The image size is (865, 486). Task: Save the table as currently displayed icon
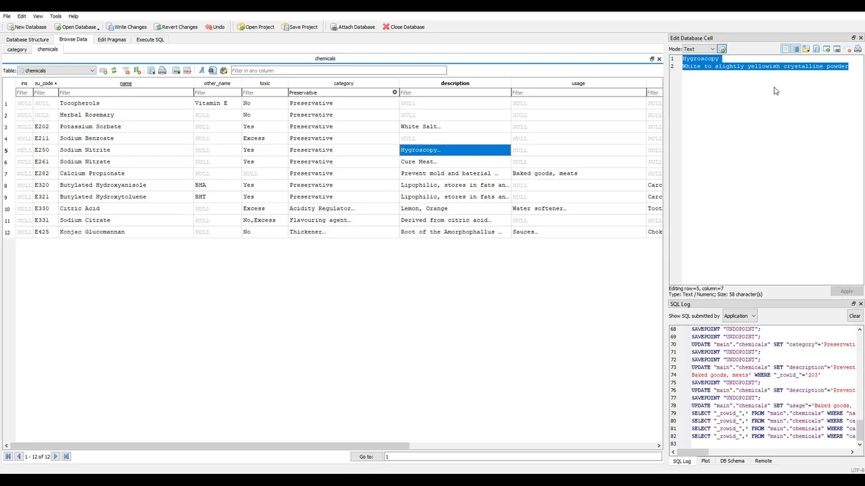151,70
